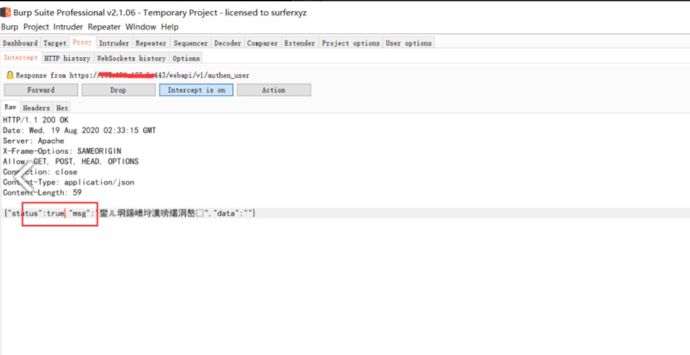Open the Comparer tab

pos(262,43)
